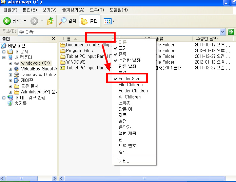The width and height of the screenshot is (236, 182).
Task: Expand the 제어판 tree node
Action: coord(10,81)
